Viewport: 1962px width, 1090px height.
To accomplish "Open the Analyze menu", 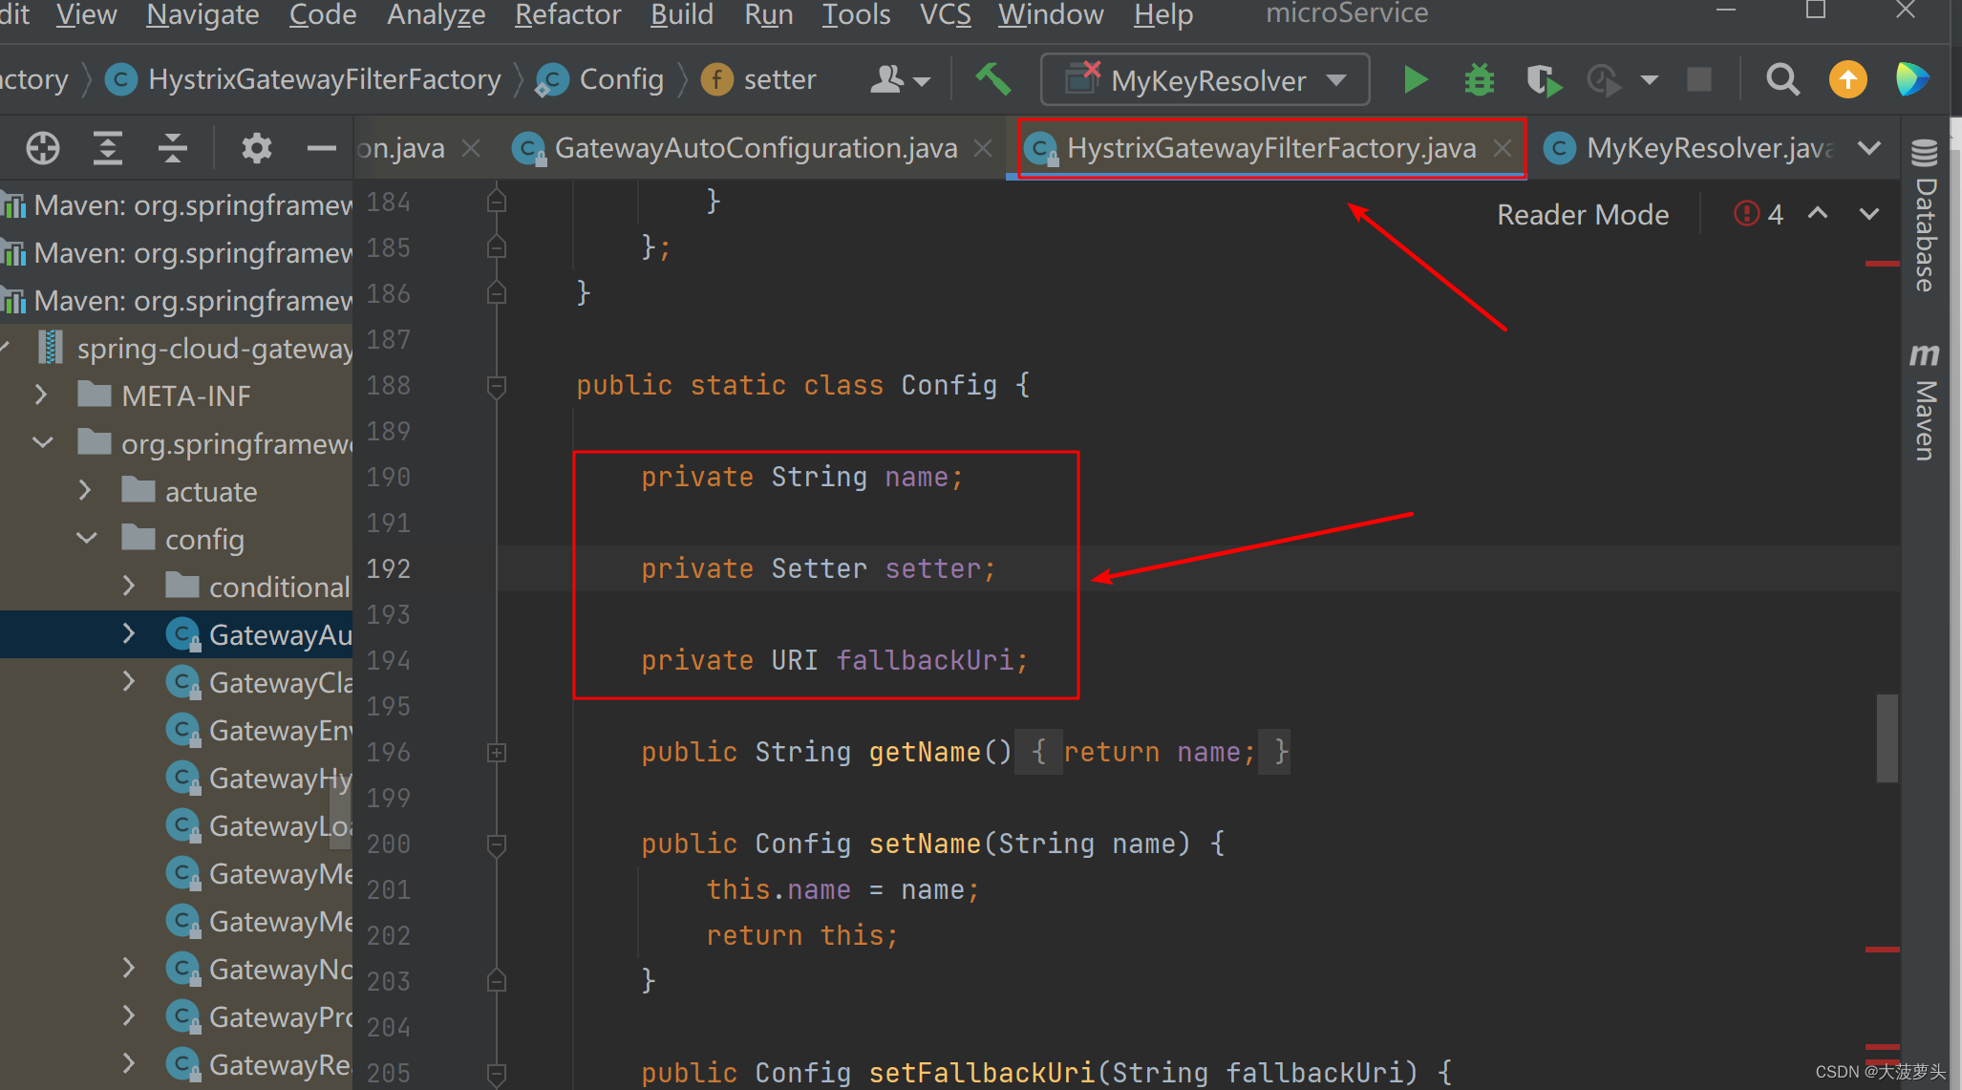I will pyautogui.click(x=437, y=15).
